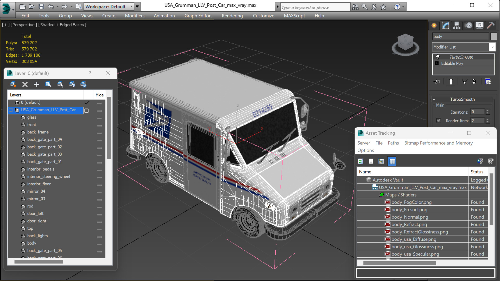Click the binoculars search icon
The image size is (500, 281).
coord(355,7)
